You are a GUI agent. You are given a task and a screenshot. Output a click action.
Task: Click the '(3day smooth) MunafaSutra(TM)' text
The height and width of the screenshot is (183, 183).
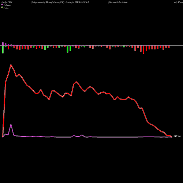(x=48, y=2)
